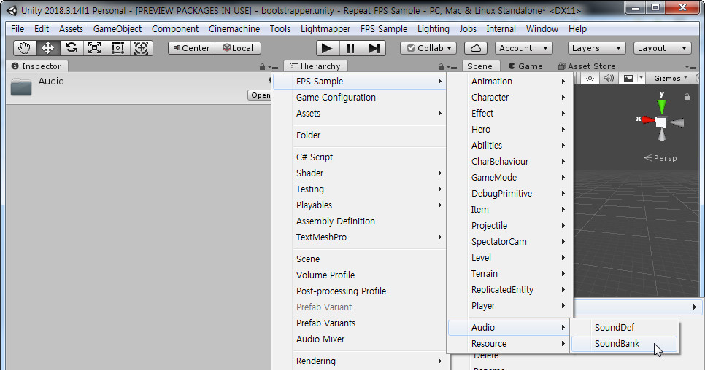Toggle scene lighting sun icon
Viewport: 705px width, 370px height.
tap(590, 79)
